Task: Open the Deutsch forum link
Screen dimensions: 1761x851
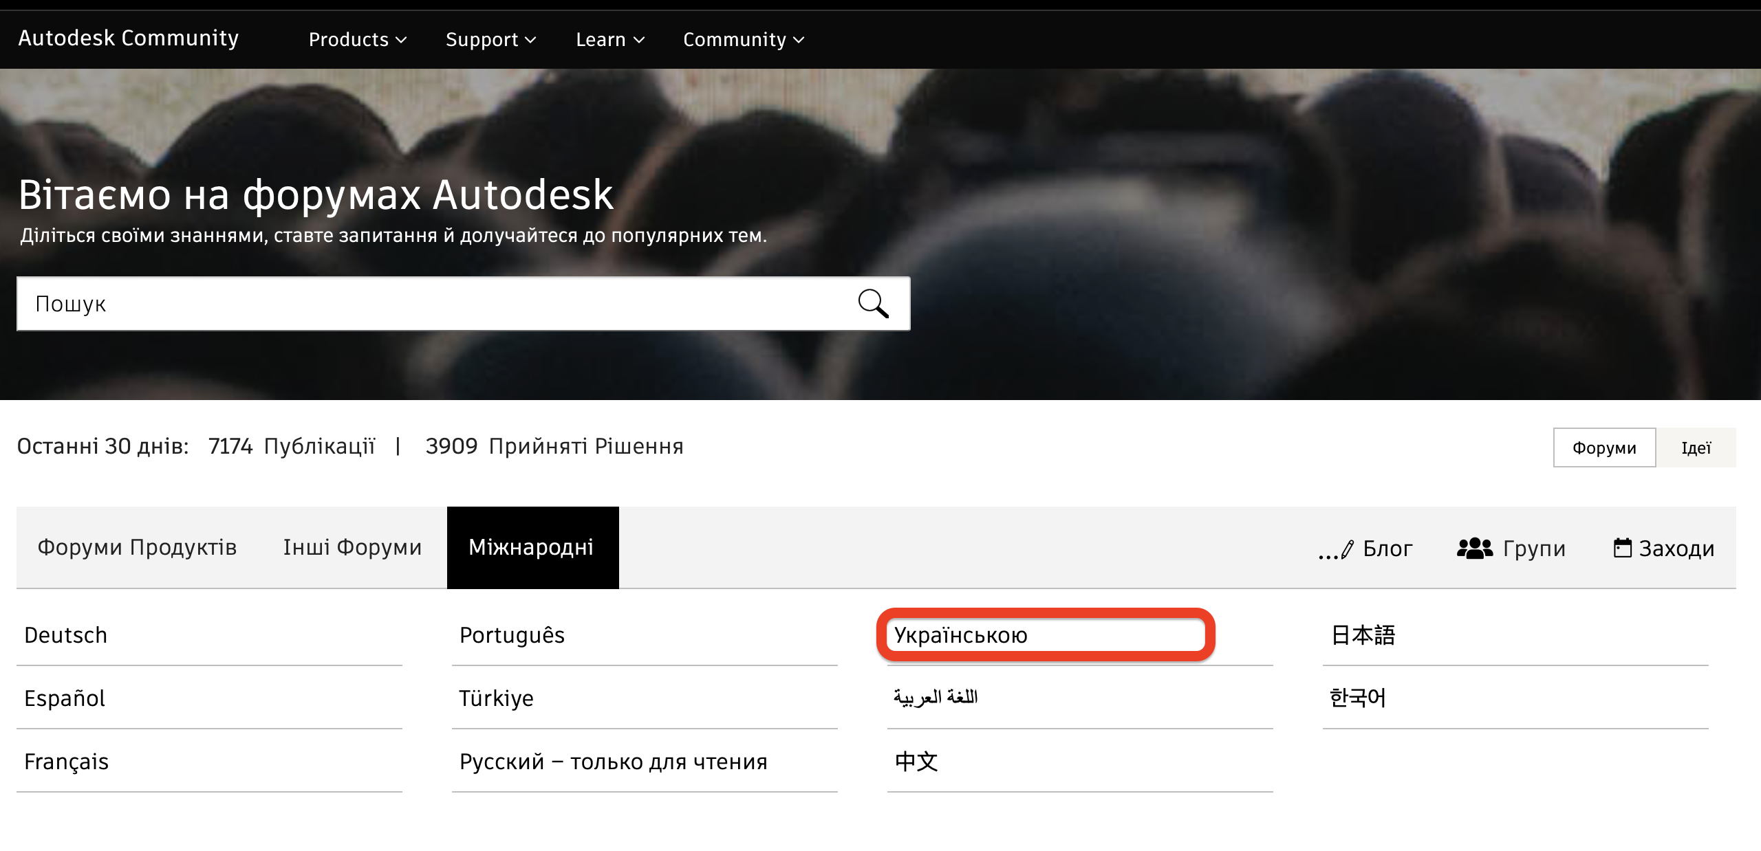Action: pyautogui.click(x=66, y=635)
